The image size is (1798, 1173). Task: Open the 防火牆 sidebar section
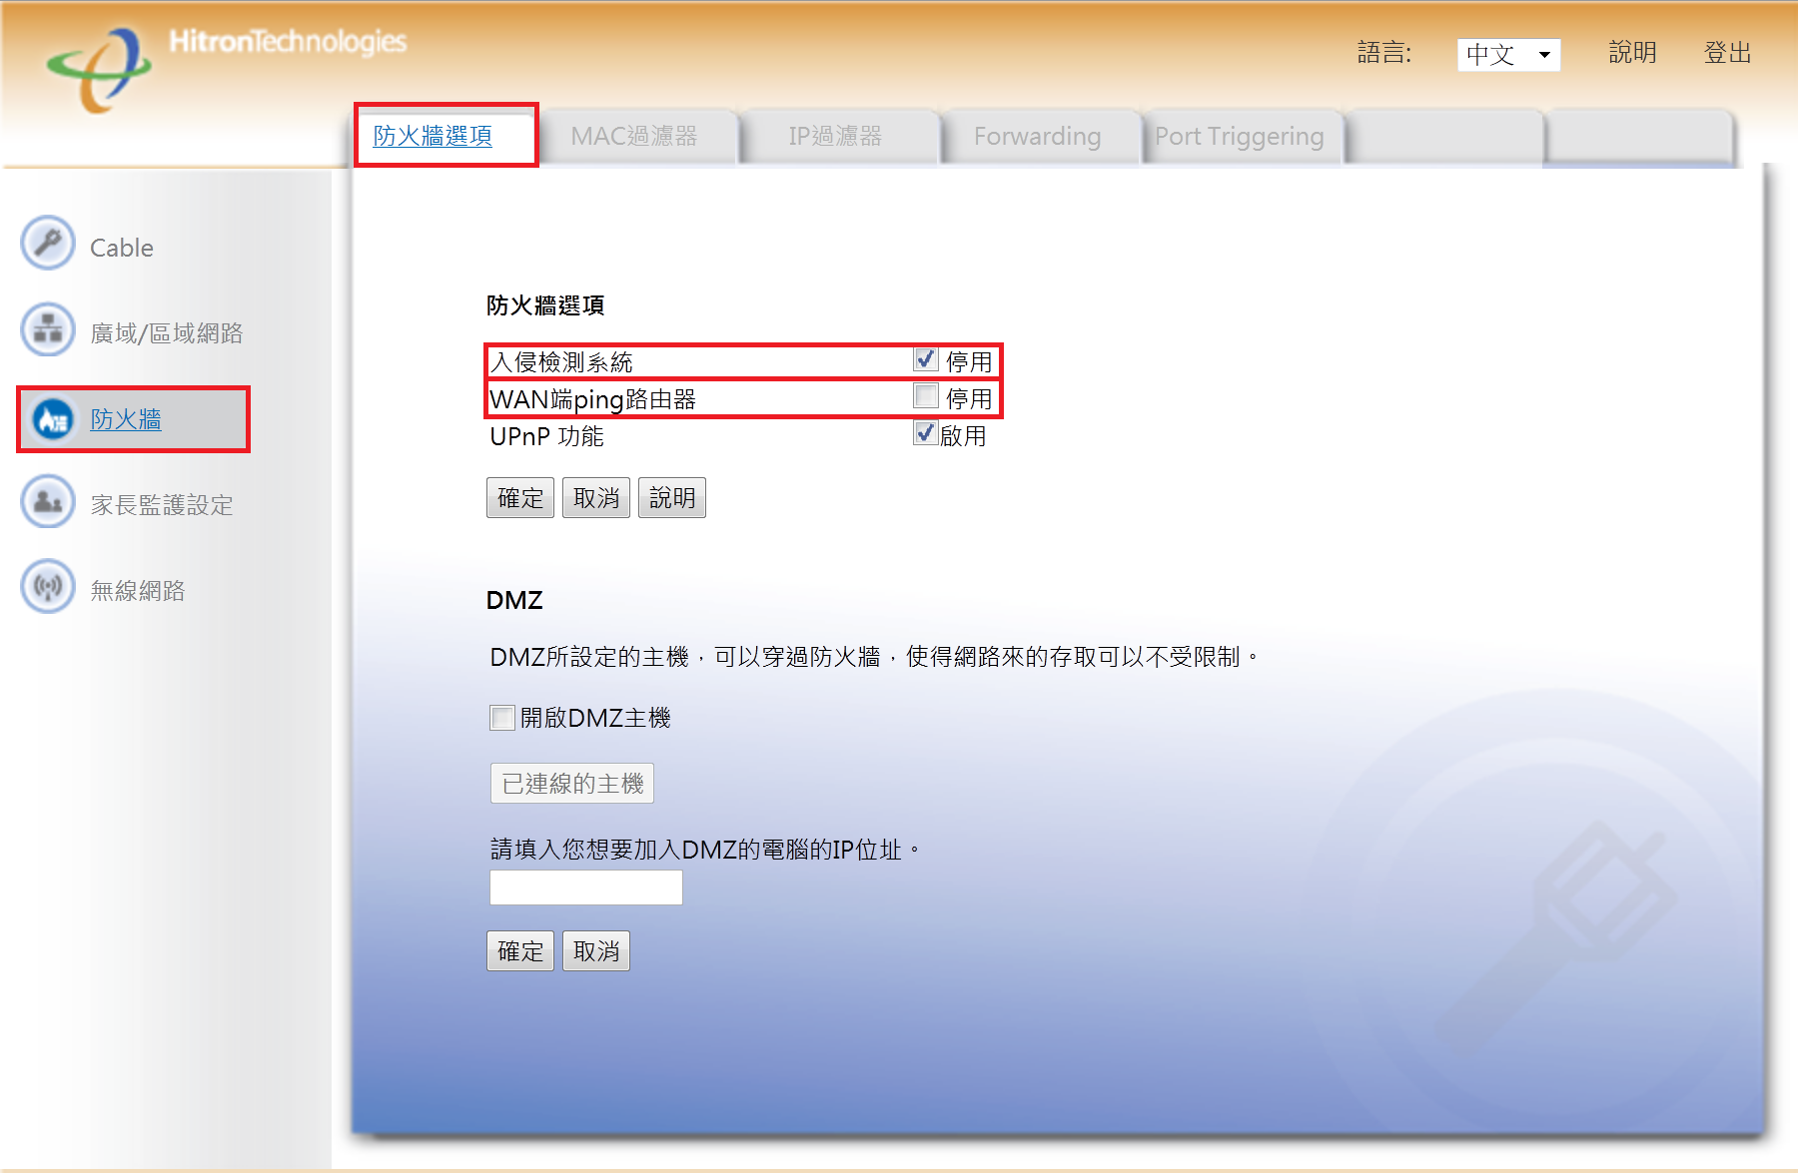pos(126,419)
